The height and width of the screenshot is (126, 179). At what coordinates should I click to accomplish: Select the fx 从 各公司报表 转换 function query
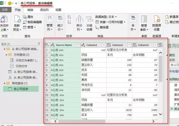click(x=23, y=78)
